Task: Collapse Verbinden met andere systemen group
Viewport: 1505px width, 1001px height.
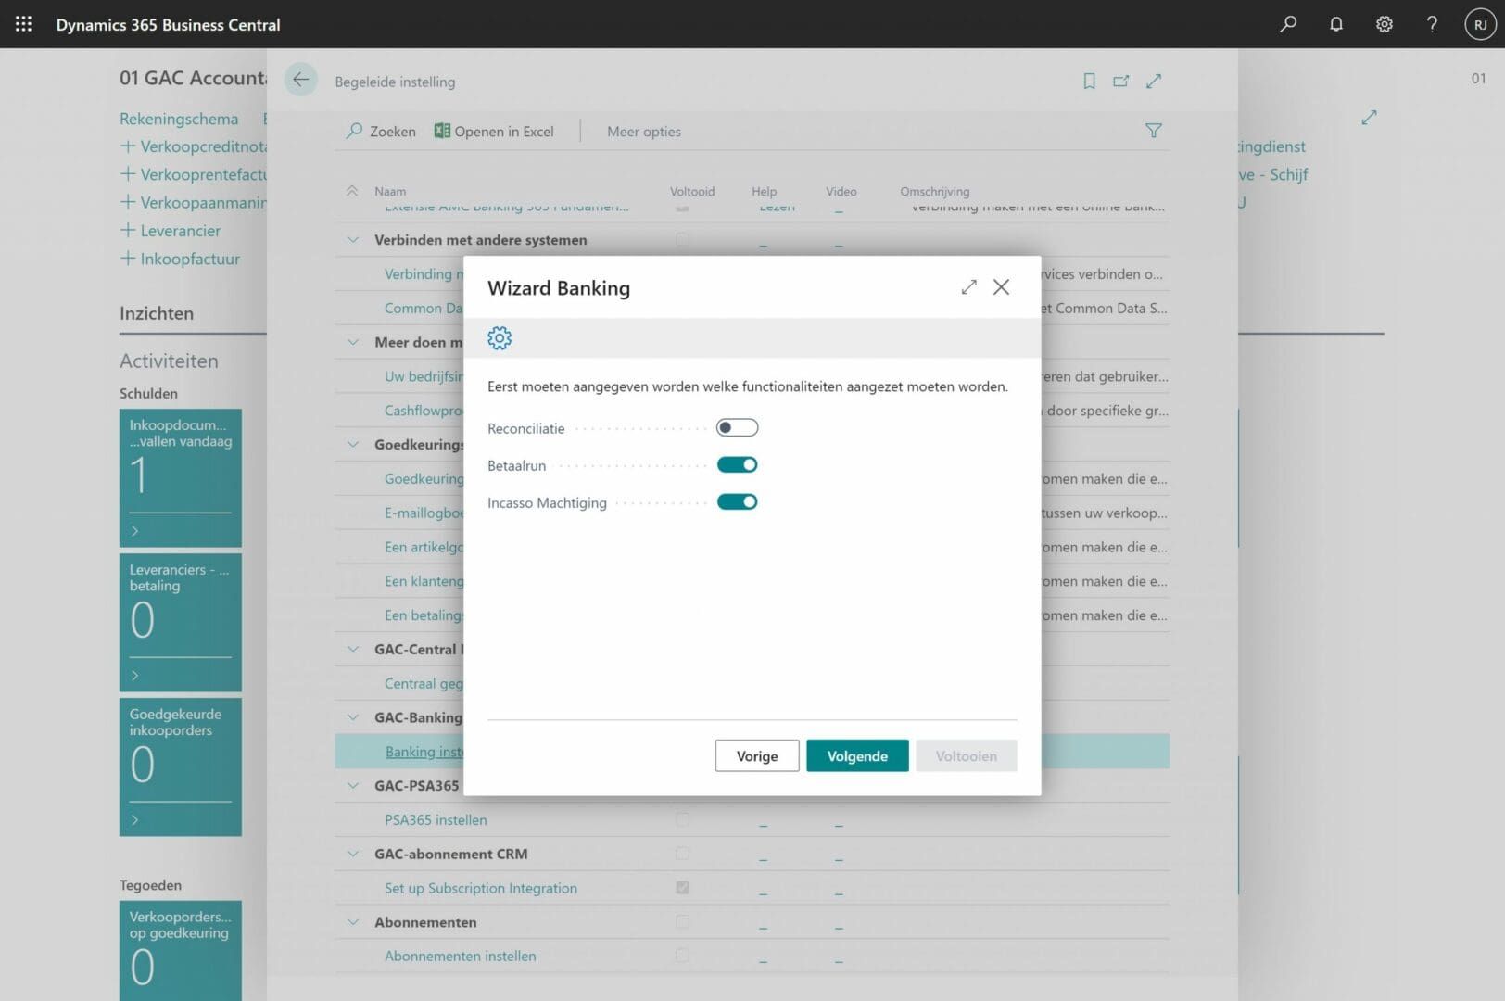Action: (x=353, y=239)
